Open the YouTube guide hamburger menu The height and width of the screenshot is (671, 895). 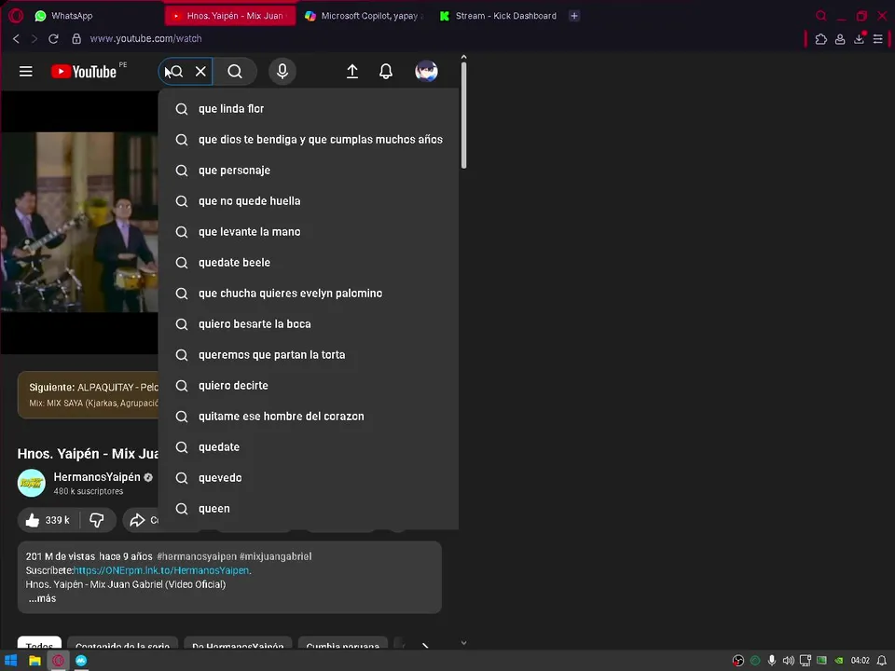point(26,72)
